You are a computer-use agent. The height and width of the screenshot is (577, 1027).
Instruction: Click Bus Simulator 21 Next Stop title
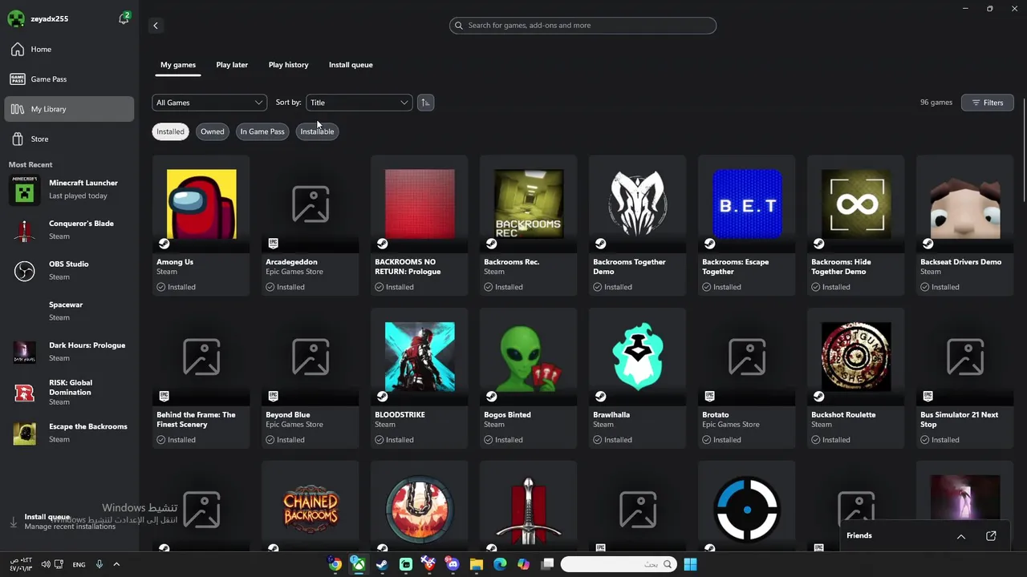pyautogui.click(x=960, y=420)
